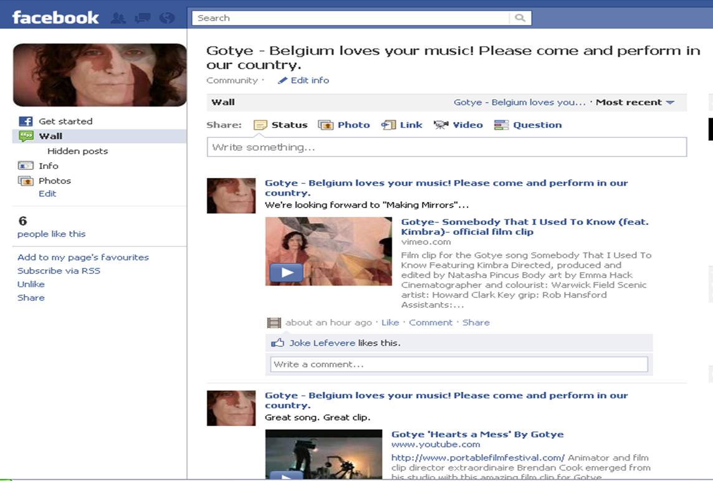The width and height of the screenshot is (713, 481).
Task: Click the Write something box
Action: pyautogui.click(x=446, y=147)
